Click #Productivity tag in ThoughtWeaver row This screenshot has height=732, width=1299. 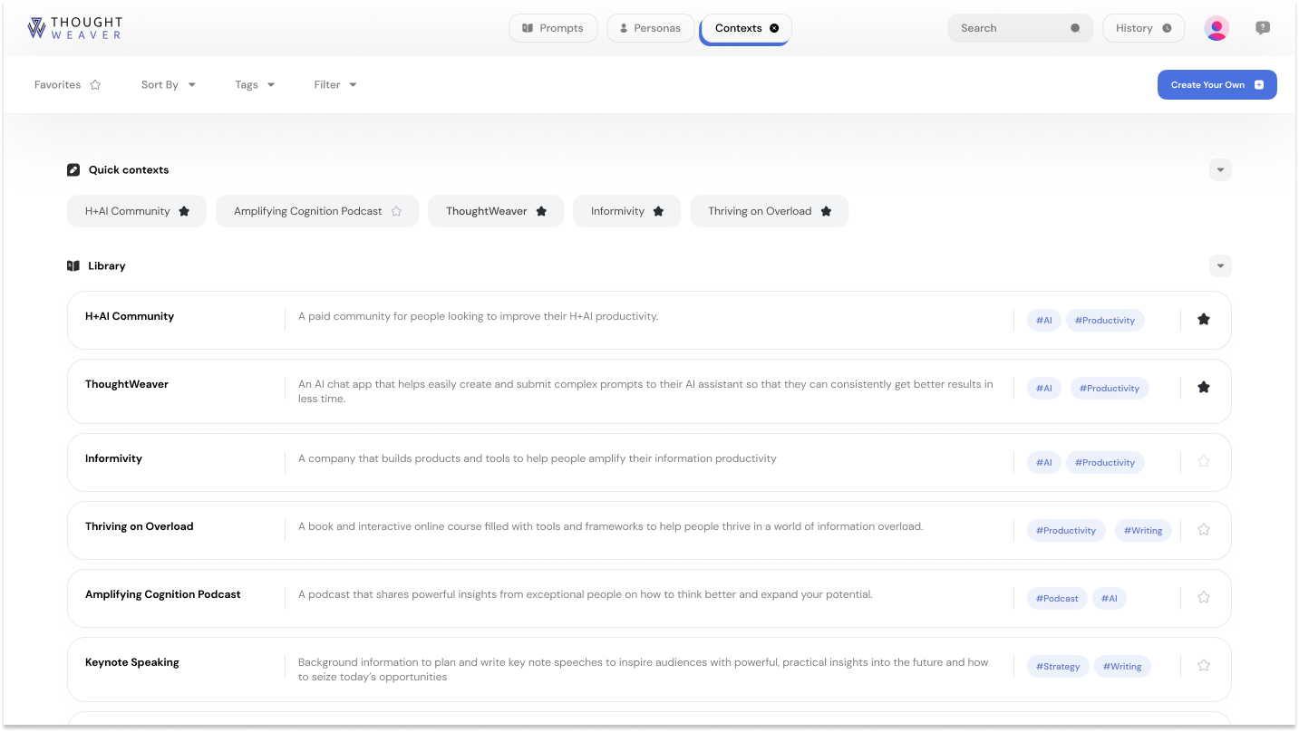pyautogui.click(x=1110, y=389)
